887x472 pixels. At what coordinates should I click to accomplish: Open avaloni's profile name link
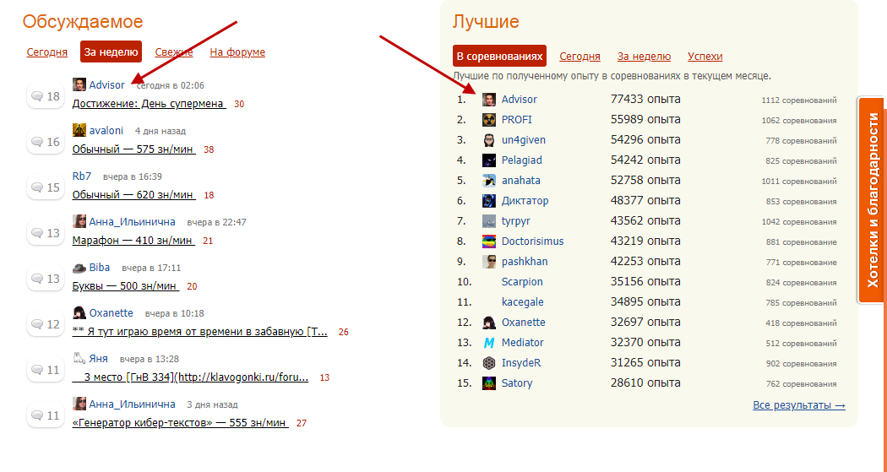pos(106,131)
